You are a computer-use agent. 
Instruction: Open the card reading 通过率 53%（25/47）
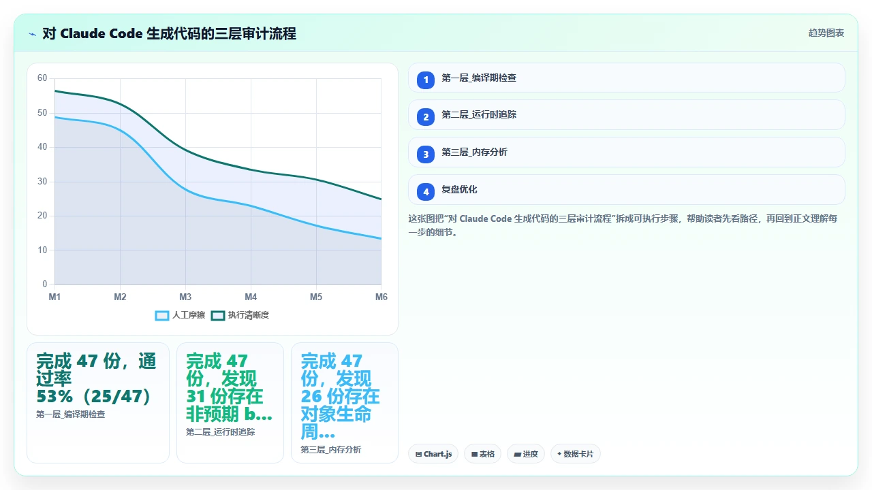click(98, 403)
